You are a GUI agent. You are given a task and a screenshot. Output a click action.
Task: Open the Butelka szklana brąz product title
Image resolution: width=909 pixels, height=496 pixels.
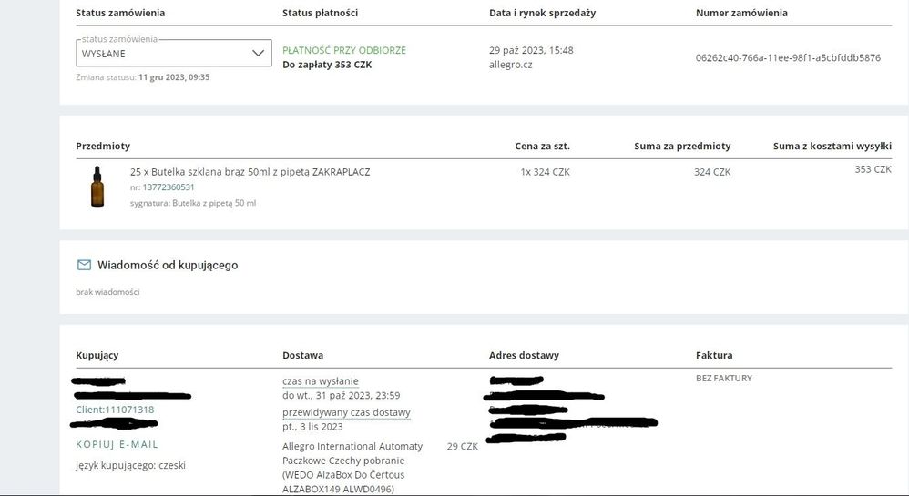click(250, 171)
